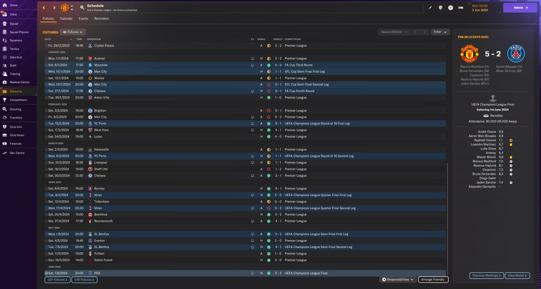The width and height of the screenshot is (541, 289).
Task: Select the Nottm Forest fixture row
Action: (x=245, y=260)
